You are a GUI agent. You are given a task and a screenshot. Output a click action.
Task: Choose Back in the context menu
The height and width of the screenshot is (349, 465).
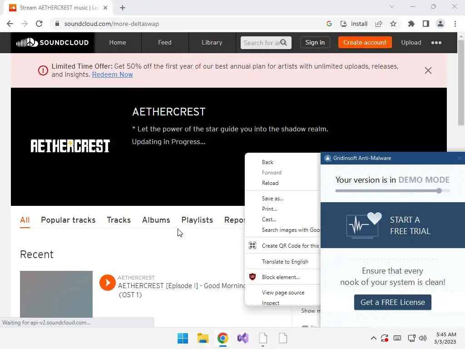click(x=282, y=162)
